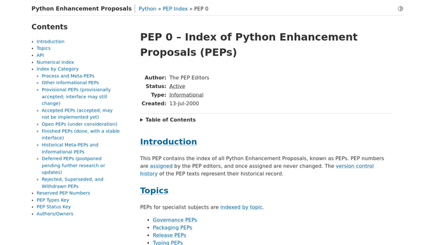
Task: Click the Python Enhancement Proposals site title
Action: click(x=82, y=8)
